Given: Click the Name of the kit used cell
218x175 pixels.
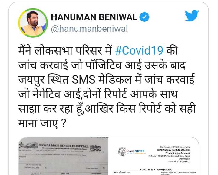Looking at the screenshot, I should click(x=136, y=173).
